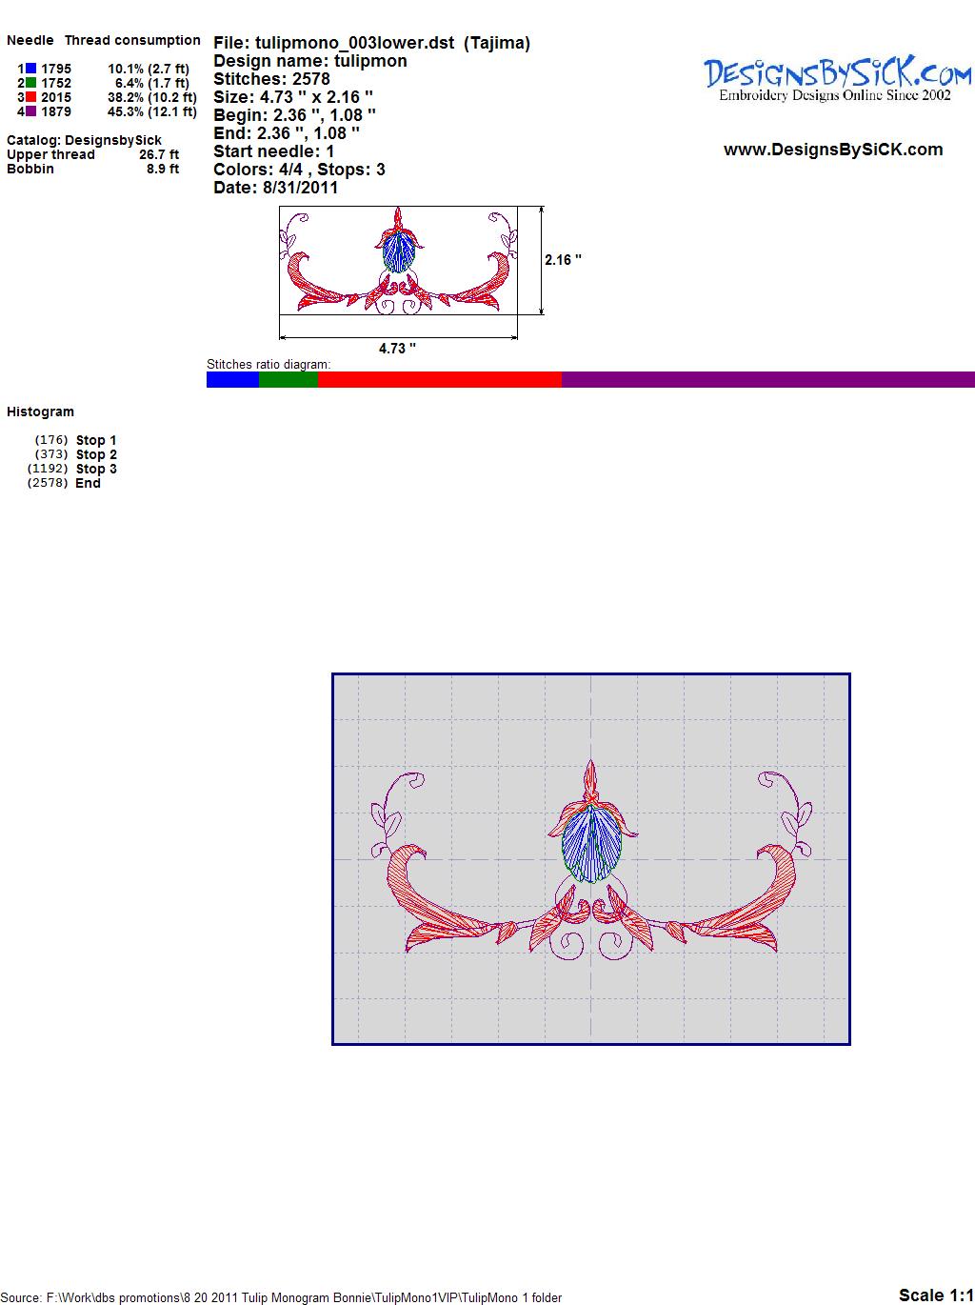Click the purple segment of the stitches ratio bar

(x=767, y=380)
